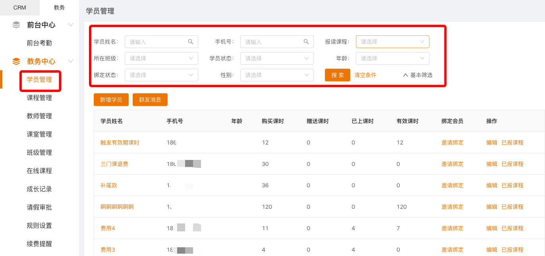Click the 前台中心 layers icon
This screenshot has height=256, width=545.
pos(16,25)
